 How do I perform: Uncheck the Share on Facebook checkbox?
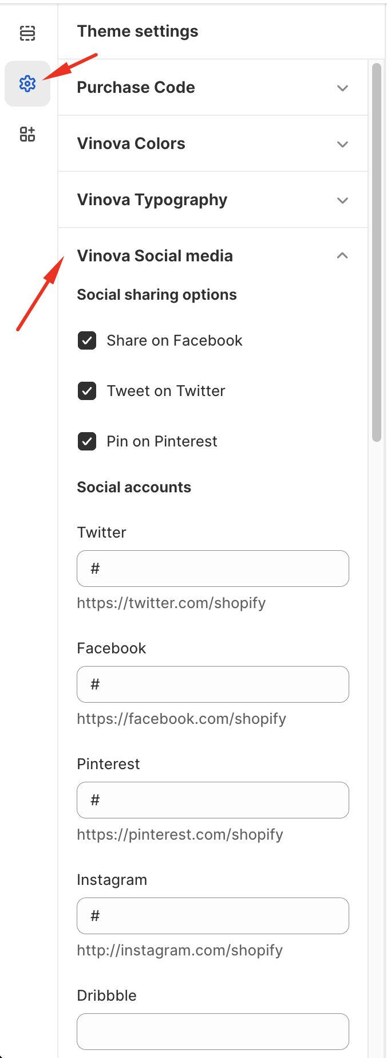tap(87, 340)
